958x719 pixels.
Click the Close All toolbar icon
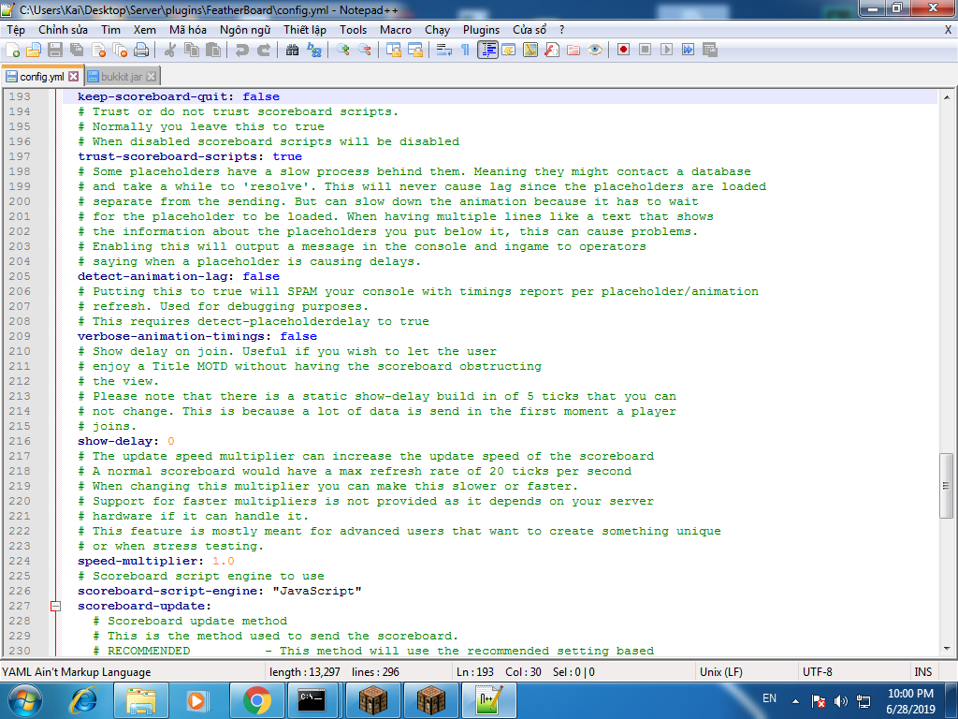[x=120, y=51]
